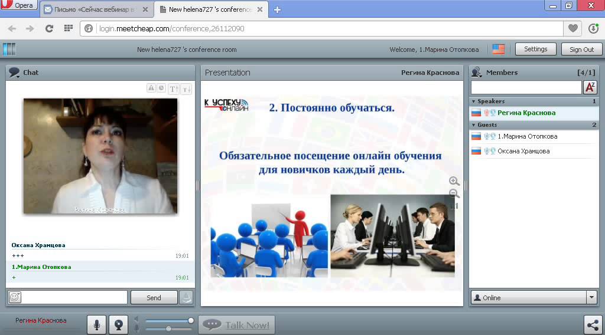Click the Members panel title

point(502,73)
